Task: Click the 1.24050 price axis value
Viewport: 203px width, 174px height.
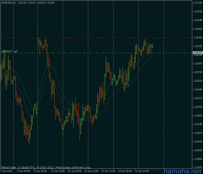Action: pos(198,159)
